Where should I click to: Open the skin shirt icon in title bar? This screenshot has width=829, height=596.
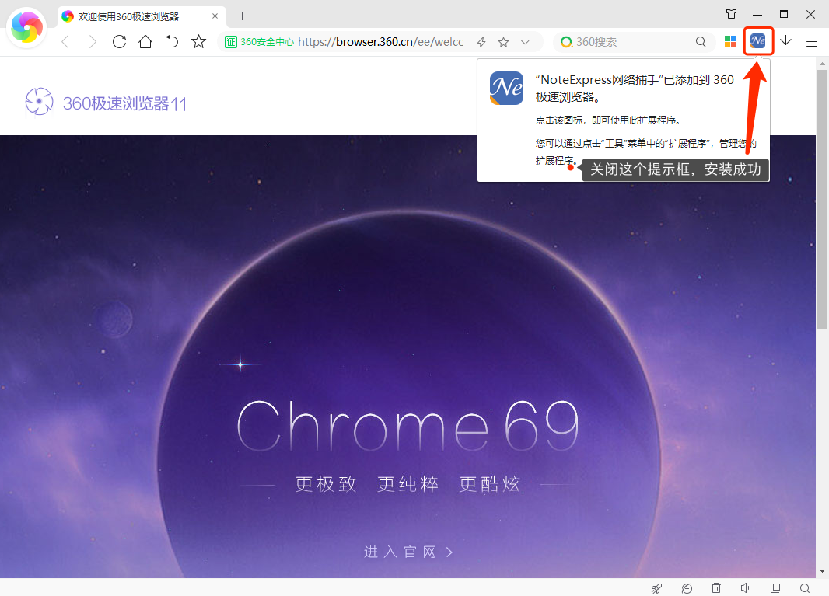coord(731,14)
